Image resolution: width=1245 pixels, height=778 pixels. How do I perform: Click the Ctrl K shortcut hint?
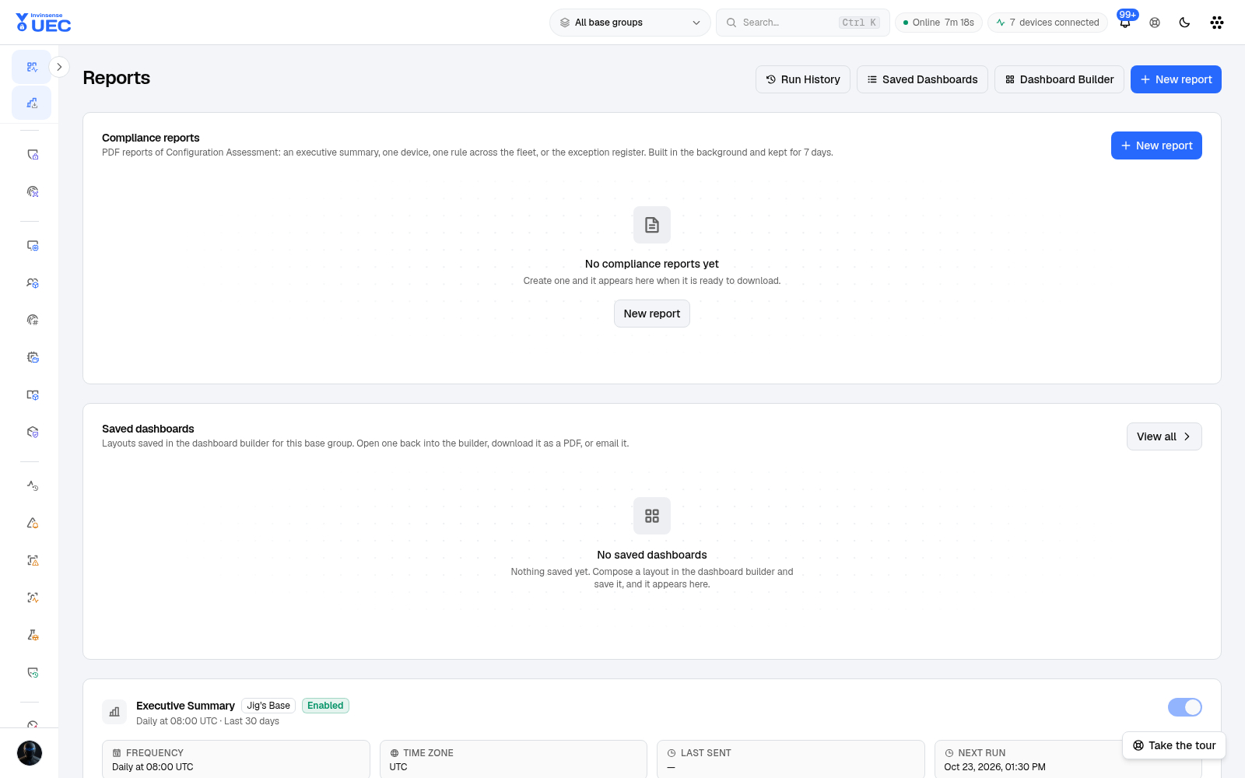click(x=859, y=23)
